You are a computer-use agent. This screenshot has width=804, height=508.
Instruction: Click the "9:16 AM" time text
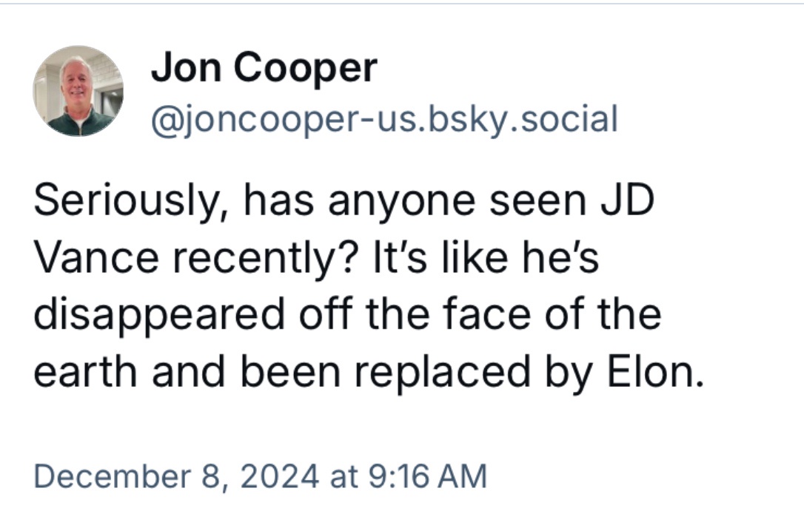(x=428, y=475)
